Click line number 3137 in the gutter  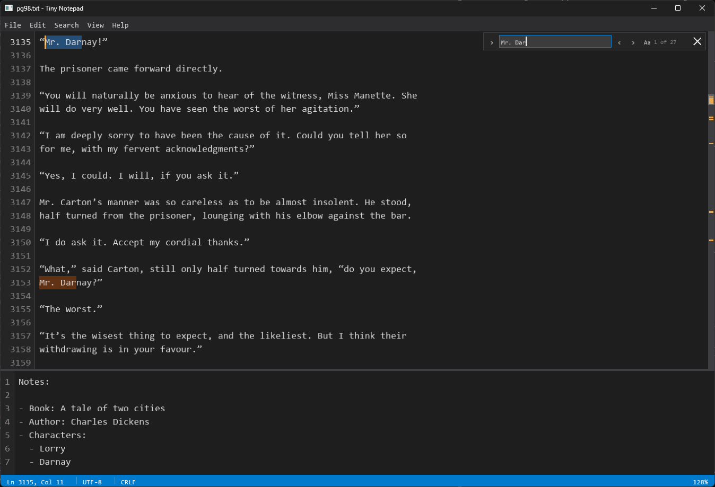tap(21, 68)
